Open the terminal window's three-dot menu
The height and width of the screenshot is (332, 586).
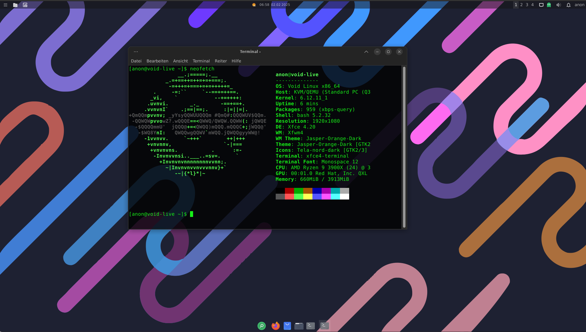136,52
